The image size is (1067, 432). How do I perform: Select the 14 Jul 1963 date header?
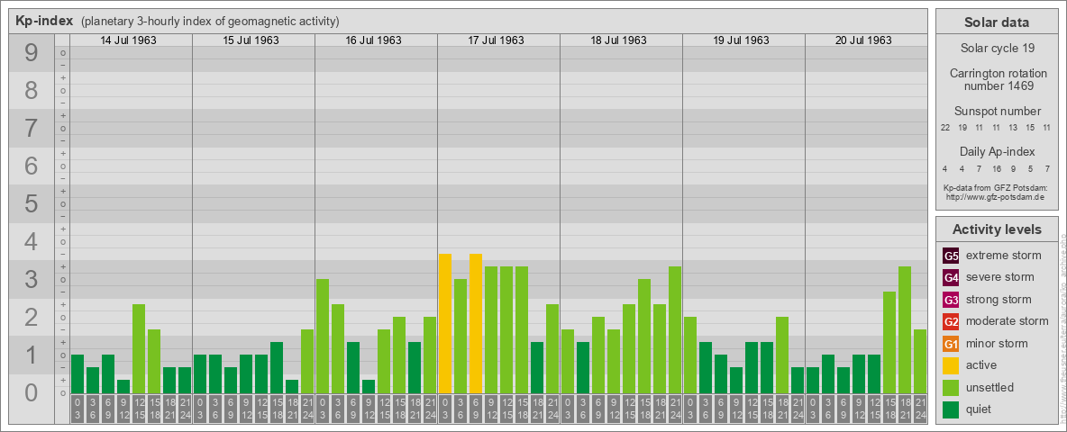point(129,40)
